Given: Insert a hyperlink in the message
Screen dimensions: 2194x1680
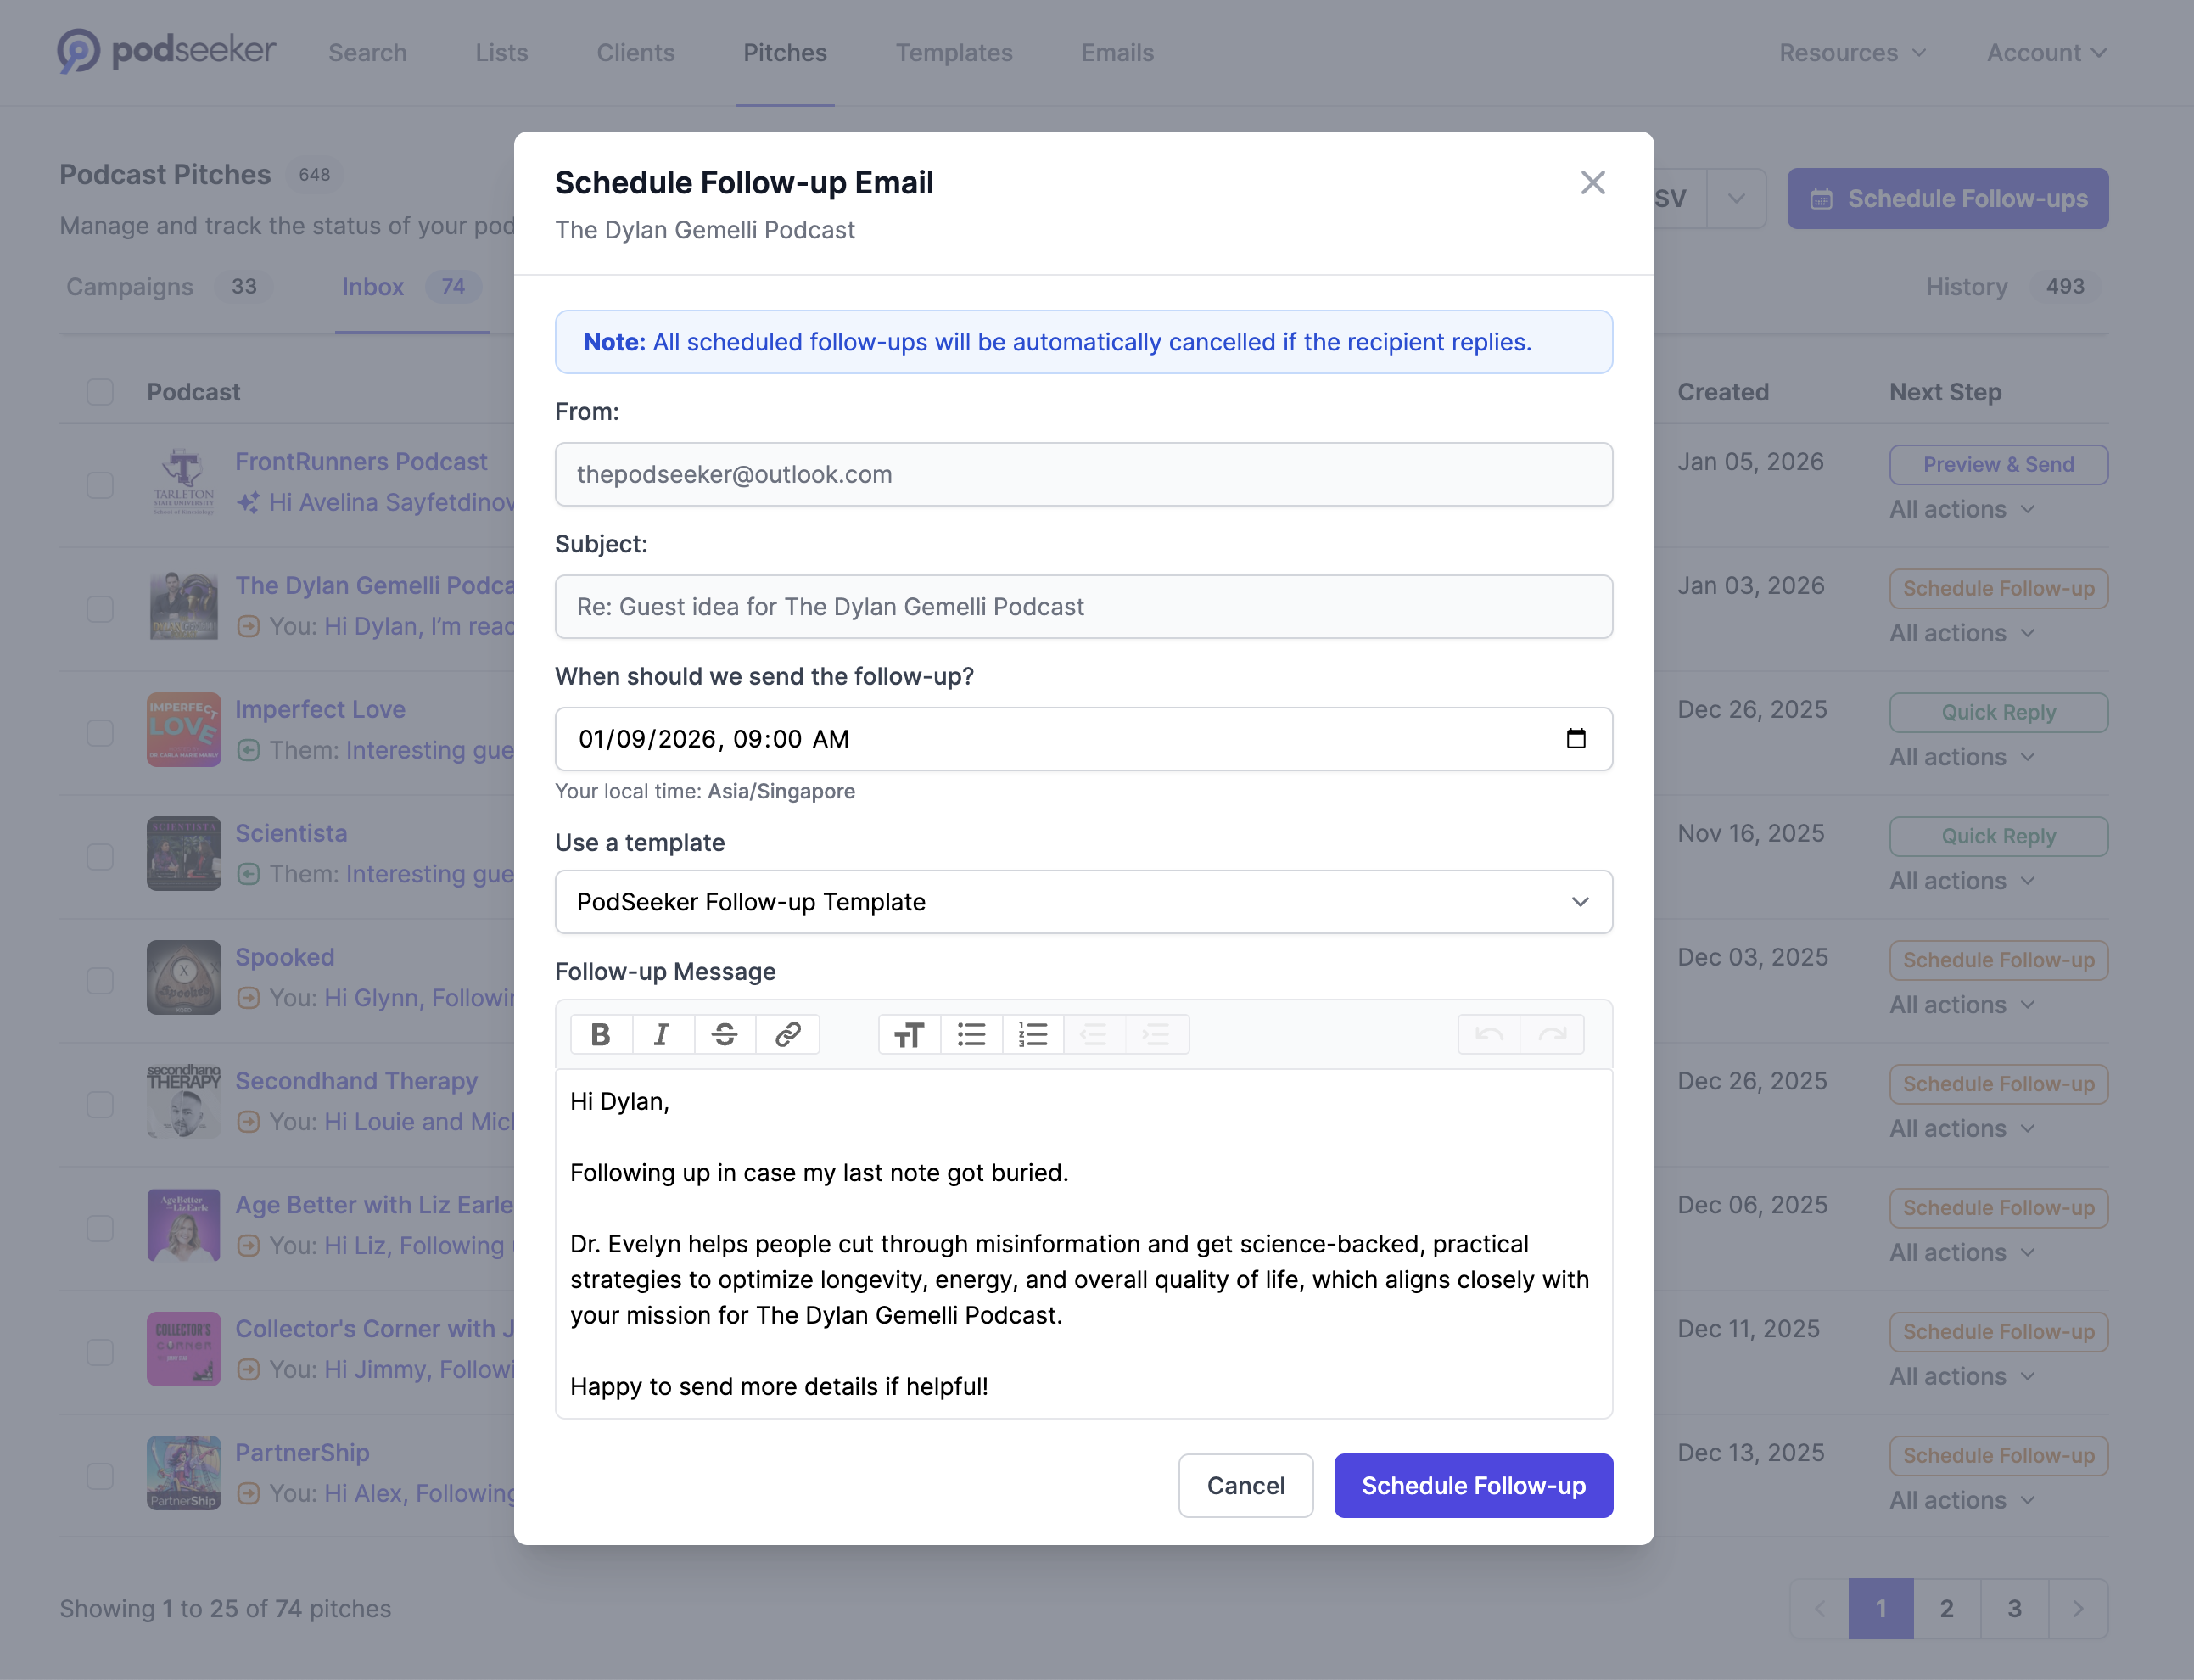Looking at the screenshot, I should [788, 1034].
